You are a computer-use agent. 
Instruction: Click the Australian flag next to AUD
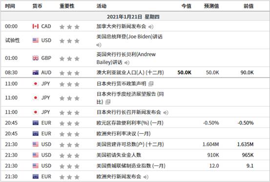pyautogui.click(x=36, y=73)
